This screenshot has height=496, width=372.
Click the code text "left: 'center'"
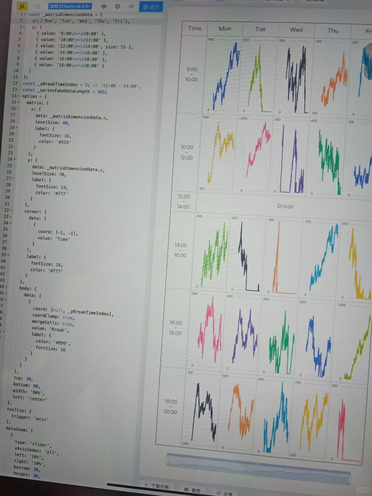(29, 398)
